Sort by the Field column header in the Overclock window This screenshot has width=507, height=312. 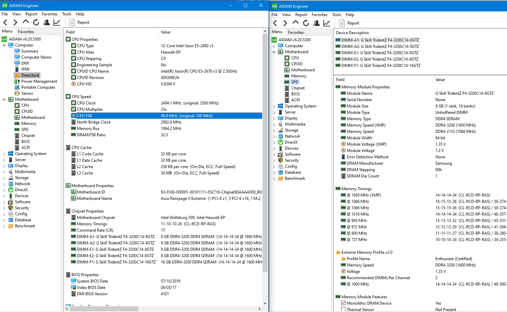point(111,32)
